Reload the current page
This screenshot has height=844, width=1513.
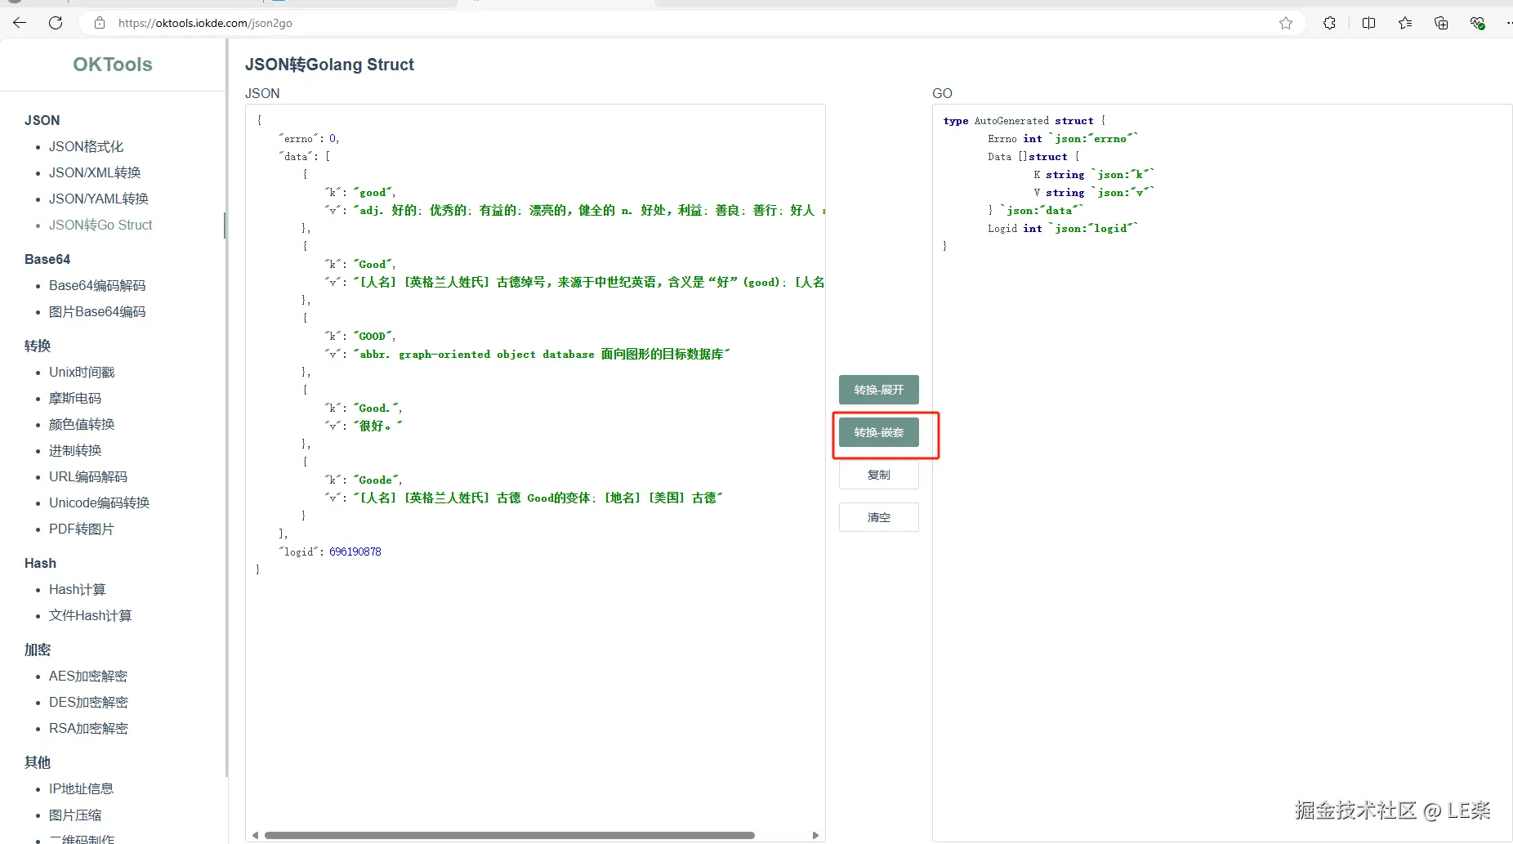click(56, 23)
